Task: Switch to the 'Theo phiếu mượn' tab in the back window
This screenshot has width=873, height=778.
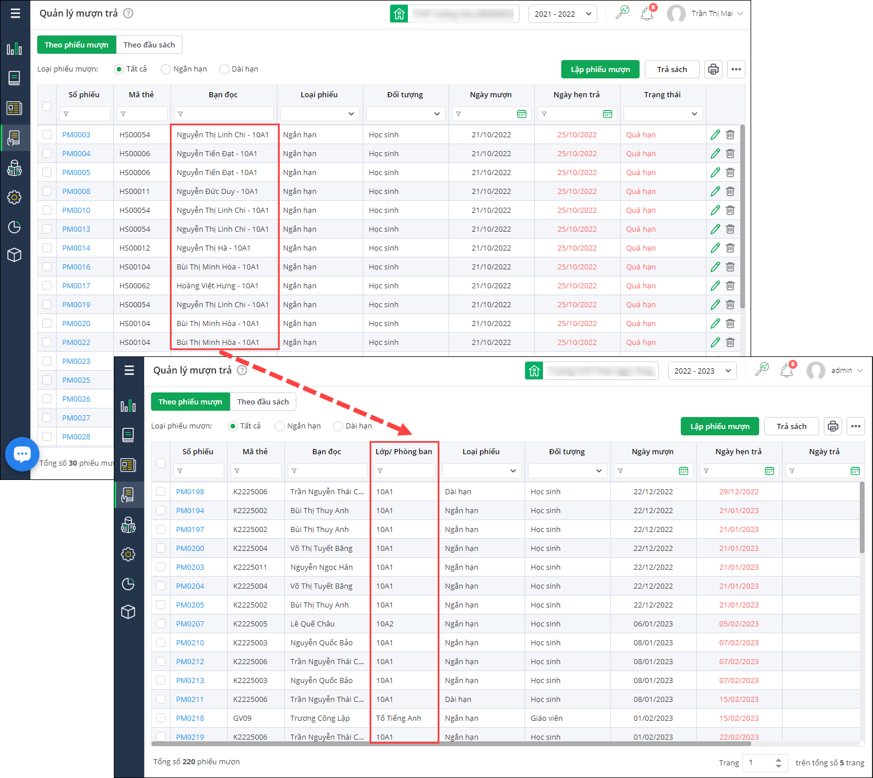Action: tap(77, 45)
